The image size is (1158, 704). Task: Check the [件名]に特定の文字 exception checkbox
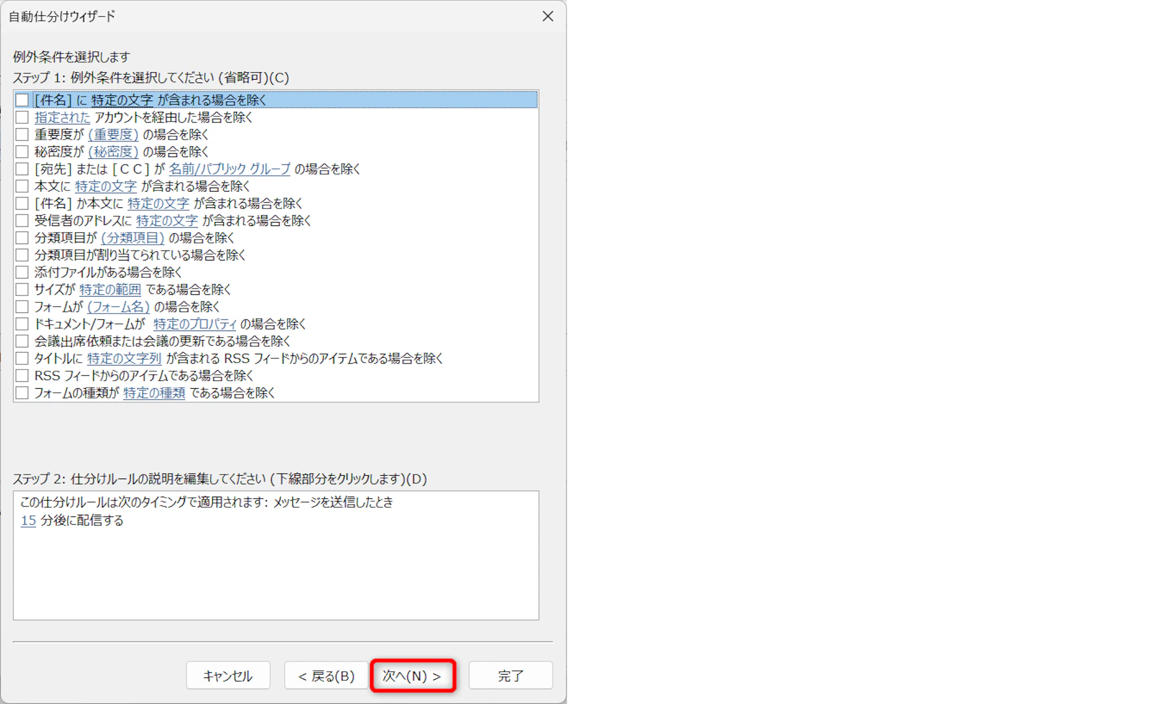[22, 100]
